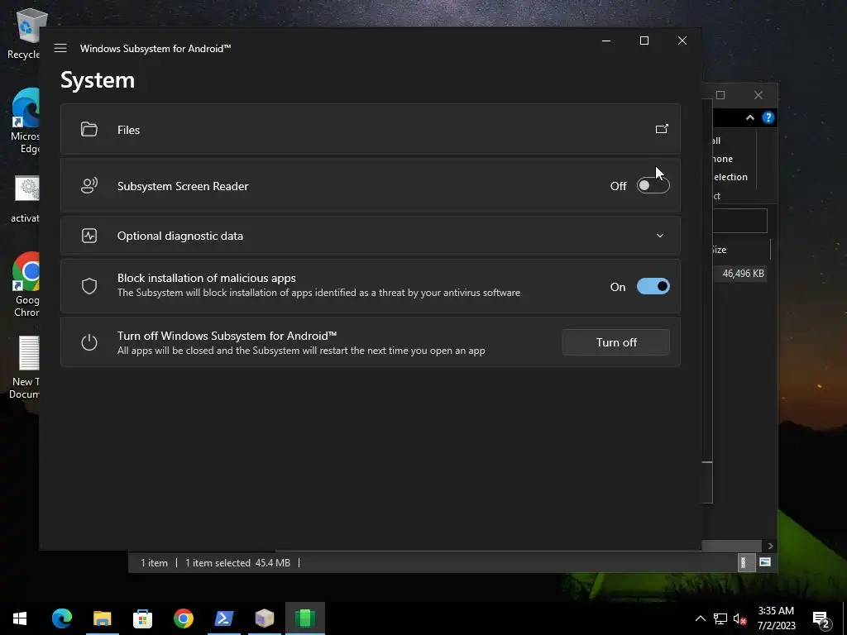The height and width of the screenshot is (635, 847).
Task: Close the Windows Subsystem for Android window
Action: coord(682,41)
